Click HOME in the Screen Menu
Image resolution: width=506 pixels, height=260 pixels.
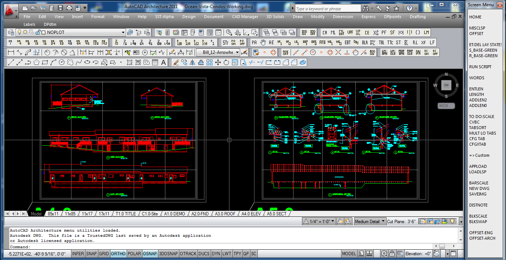pos(475,17)
